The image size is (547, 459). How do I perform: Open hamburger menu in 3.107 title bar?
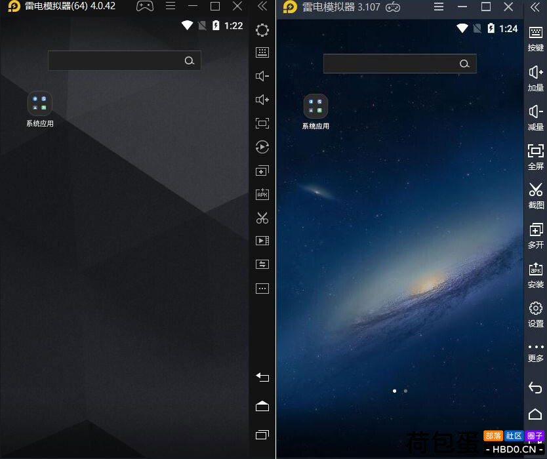pyautogui.click(x=439, y=7)
